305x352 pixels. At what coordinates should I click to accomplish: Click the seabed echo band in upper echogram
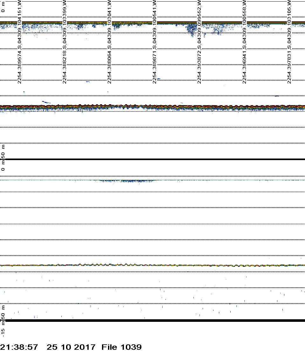point(152,107)
